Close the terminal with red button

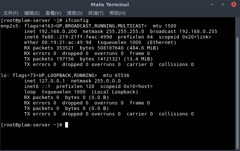click(x=233, y=4)
